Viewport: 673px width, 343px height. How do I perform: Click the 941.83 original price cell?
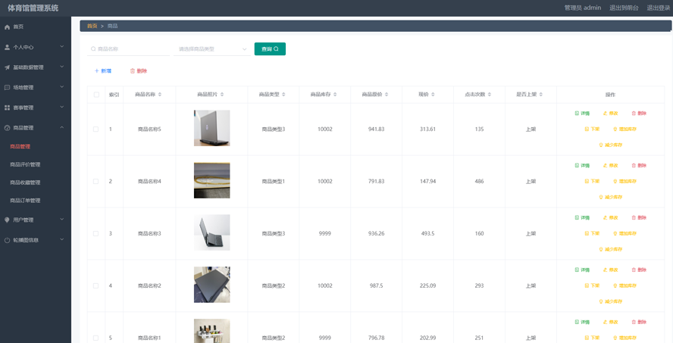tap(377, 129)
